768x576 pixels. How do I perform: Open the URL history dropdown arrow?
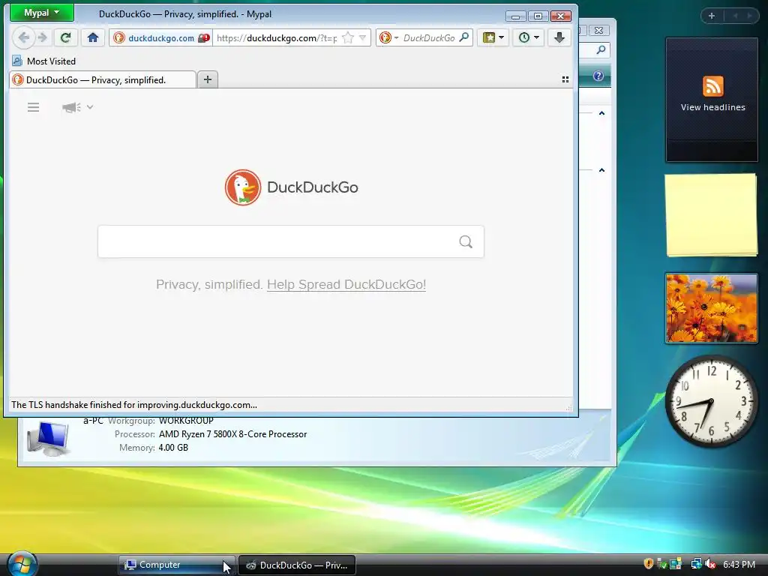click(x=362, y=37)
